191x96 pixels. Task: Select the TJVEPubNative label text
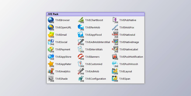pos(128,20)
